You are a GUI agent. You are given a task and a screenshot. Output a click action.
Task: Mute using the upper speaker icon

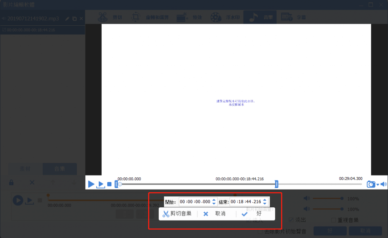pos(307,198)
